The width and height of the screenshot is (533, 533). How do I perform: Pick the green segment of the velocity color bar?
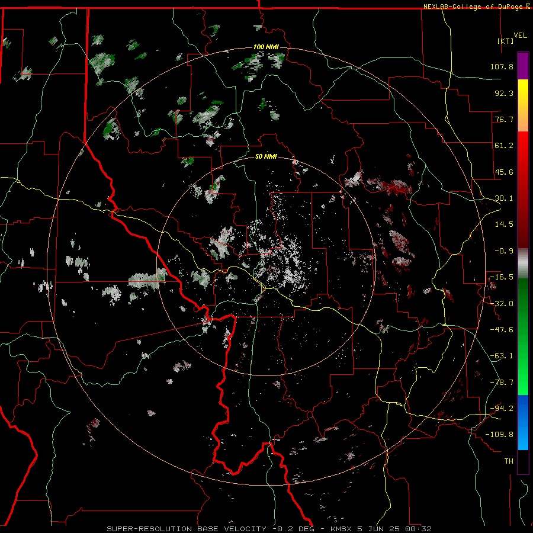click(x=523, y=336)
